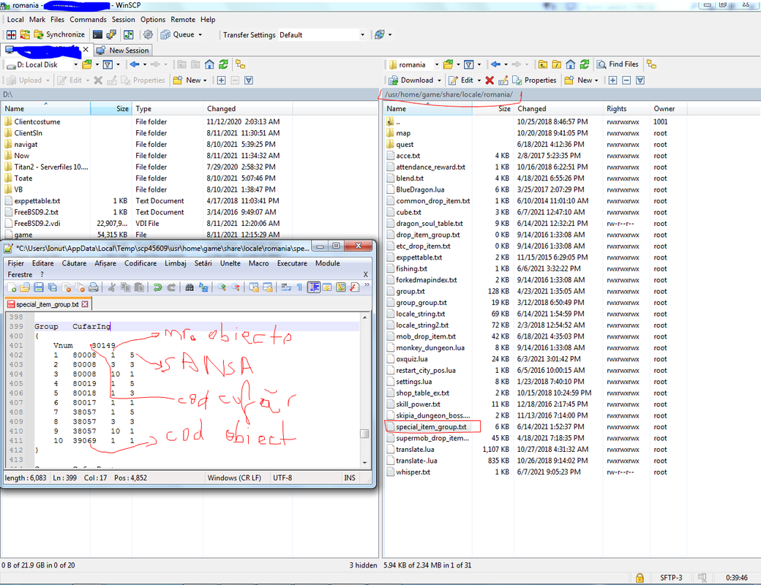Screen dimensions: 761x585
Task: Toggle indent guide in Notepad++ toolbar
Action: coord(313,287)
